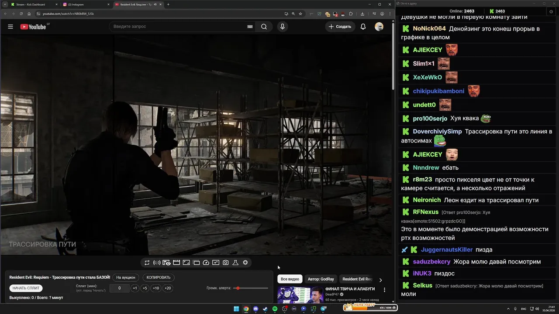Select the 'Все видео' chip
The image size is (559, 314).
[x=290, y=279]
